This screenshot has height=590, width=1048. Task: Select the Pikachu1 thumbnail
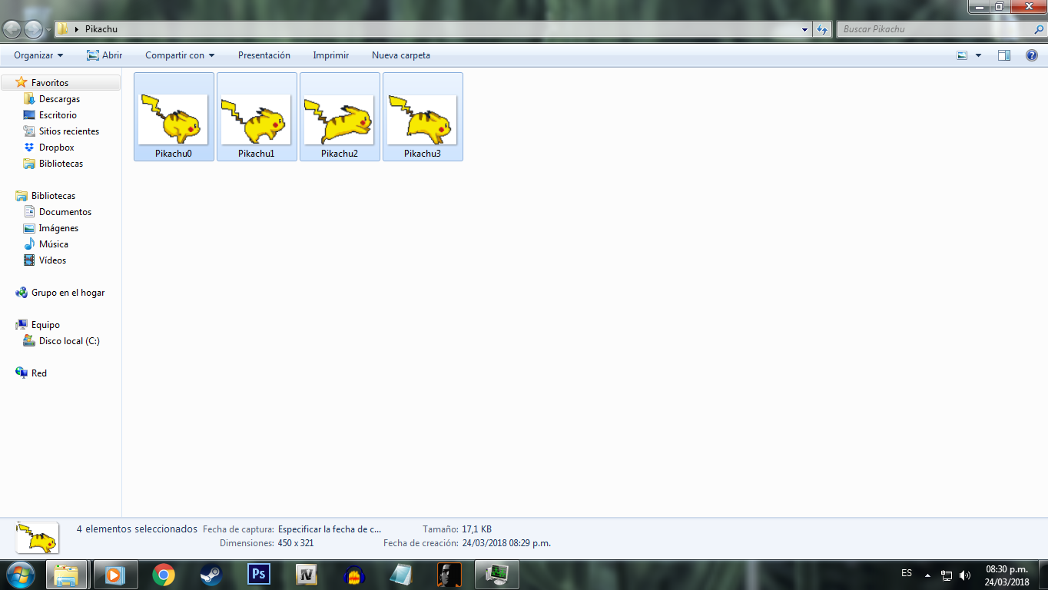coord(257,119)
